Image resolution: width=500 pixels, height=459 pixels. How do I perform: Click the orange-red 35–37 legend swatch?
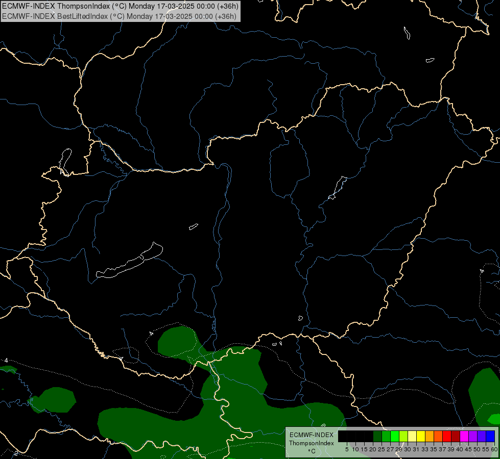438,436
